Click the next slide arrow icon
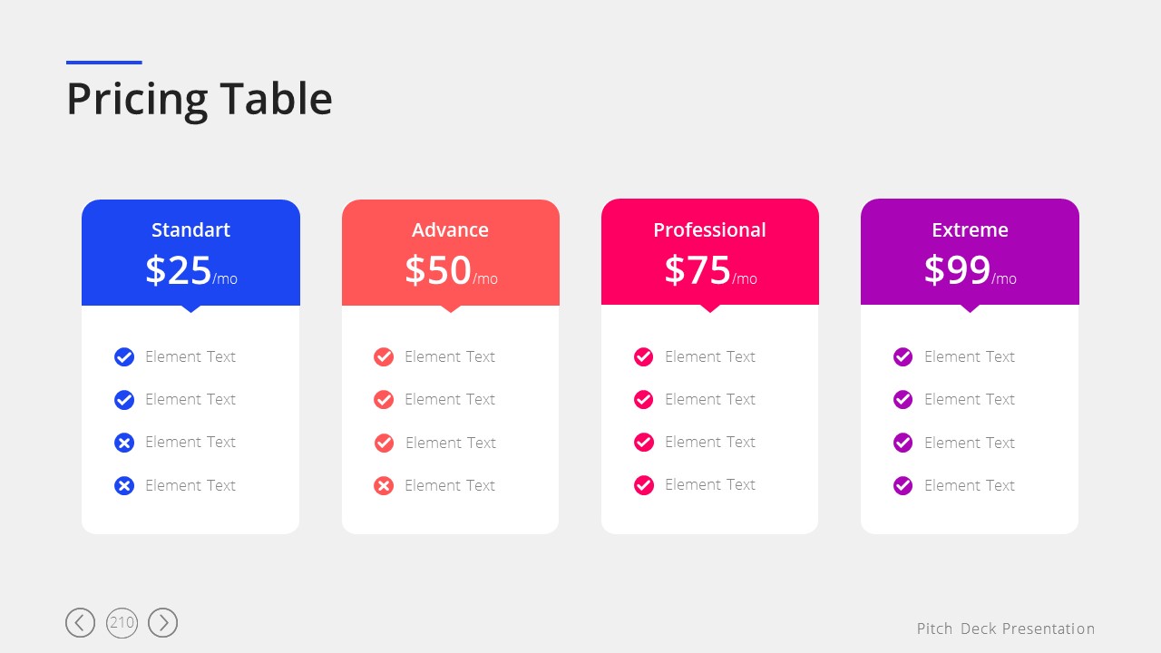Viewport: 1161px width, 653px height. [x=163, y=622]
